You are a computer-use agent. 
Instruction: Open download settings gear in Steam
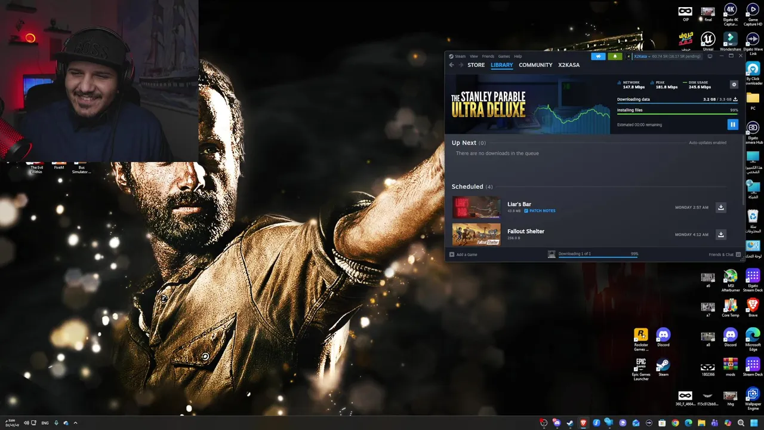[734, 84]
